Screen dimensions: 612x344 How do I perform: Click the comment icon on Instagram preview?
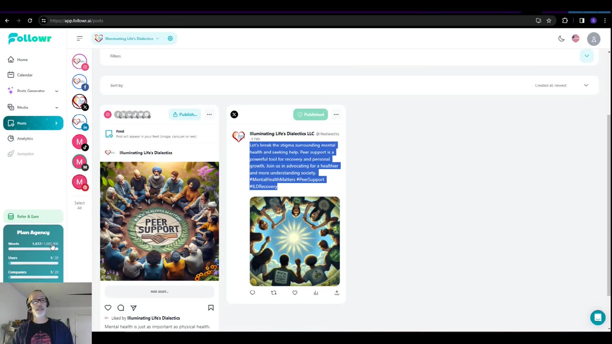pos(121,308)
